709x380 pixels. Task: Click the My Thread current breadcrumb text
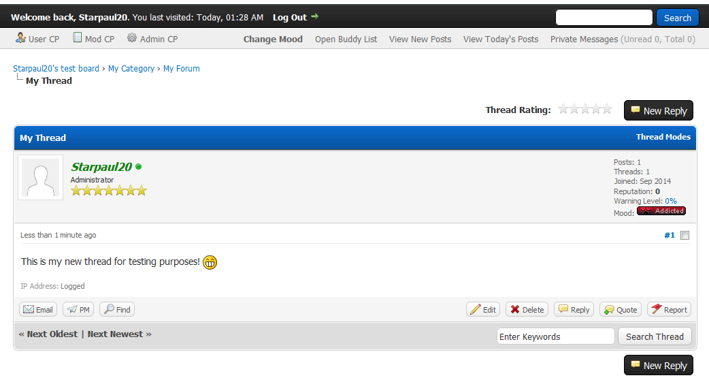pos(49,81)
